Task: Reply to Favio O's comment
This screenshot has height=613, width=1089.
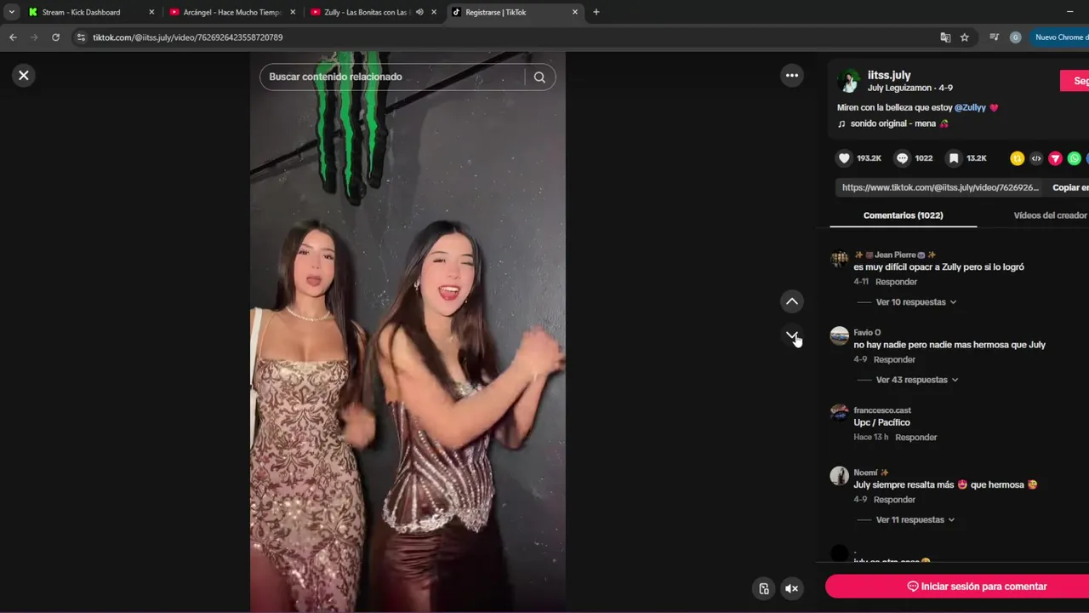Action: 894,359
